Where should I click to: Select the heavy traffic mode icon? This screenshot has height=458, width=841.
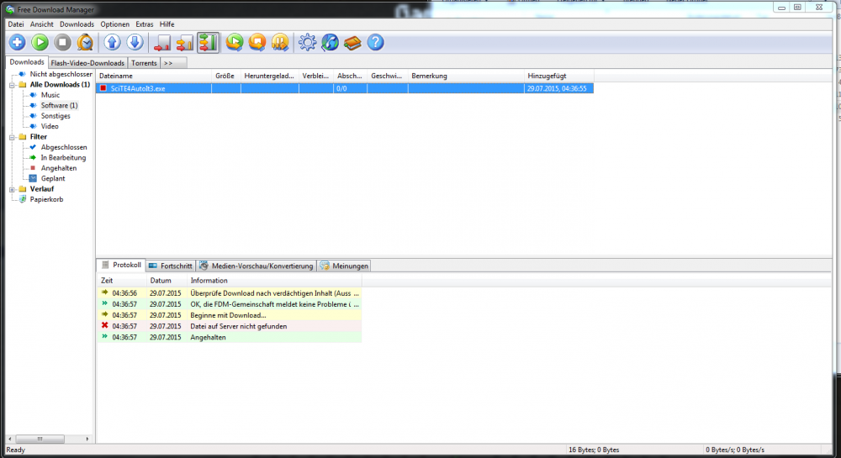(x=208, y=43)
